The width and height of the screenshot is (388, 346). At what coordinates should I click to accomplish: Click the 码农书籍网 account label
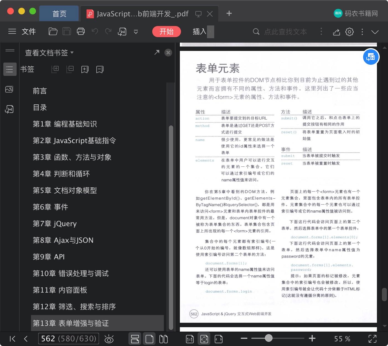click(361, 13)
